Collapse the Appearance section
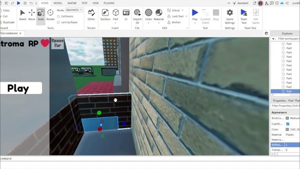This screenshot has height=169, width=300. coord(279,113)
